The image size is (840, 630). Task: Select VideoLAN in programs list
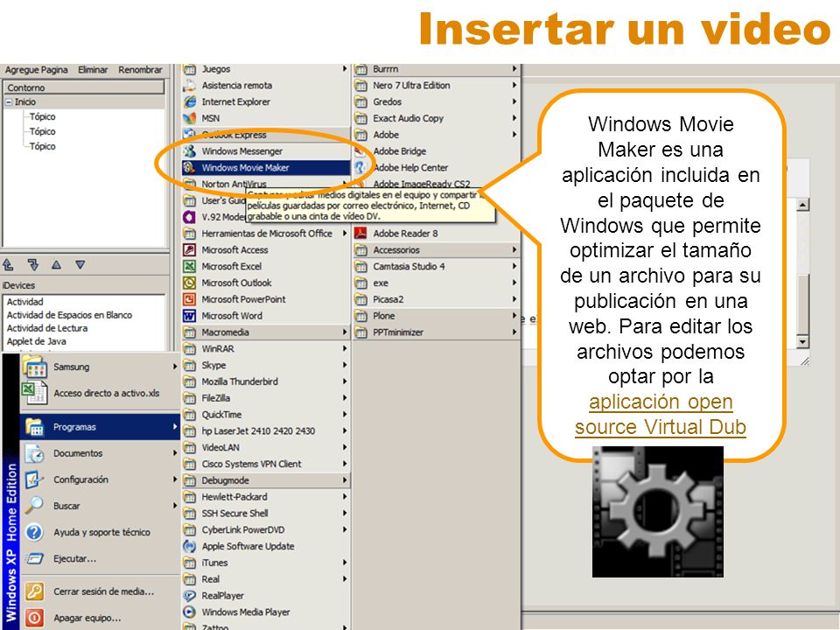[x=266, y=447]
